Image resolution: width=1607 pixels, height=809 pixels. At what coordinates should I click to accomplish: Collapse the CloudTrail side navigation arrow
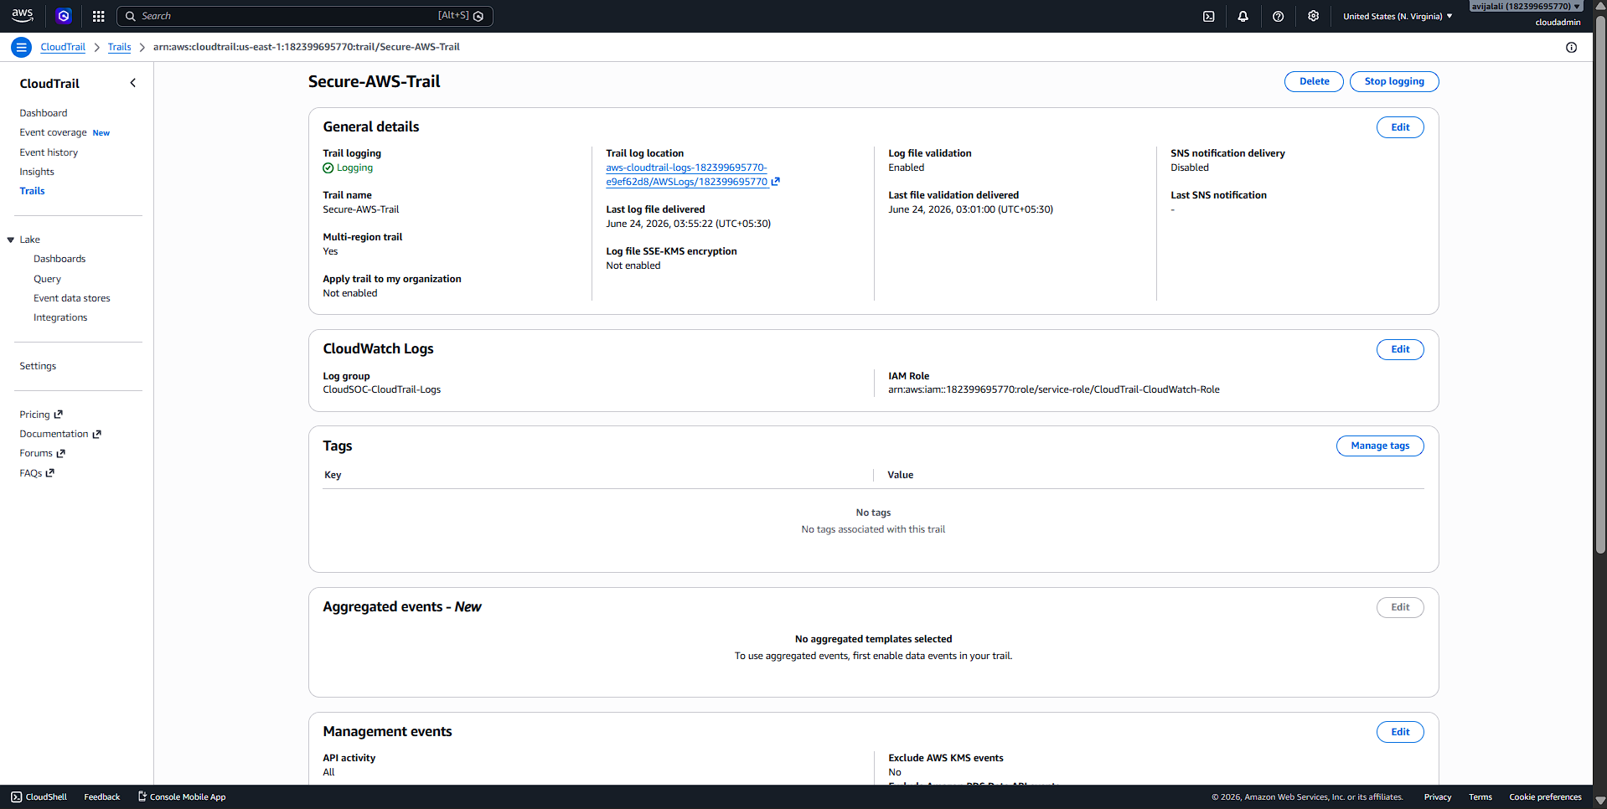(x=132, y=83)
